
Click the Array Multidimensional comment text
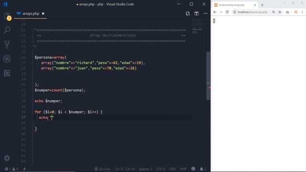pyautogui.click(x=113, y=35)
